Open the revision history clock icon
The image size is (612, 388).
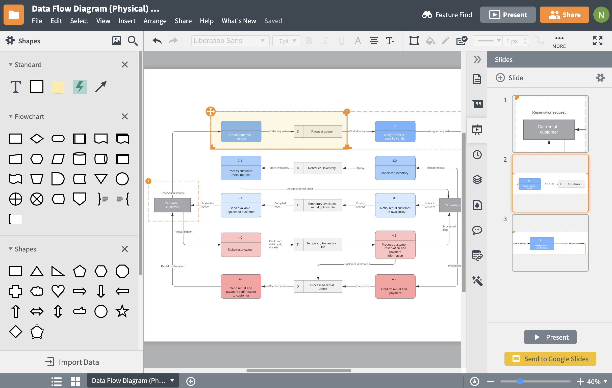[x=477, y=155]
